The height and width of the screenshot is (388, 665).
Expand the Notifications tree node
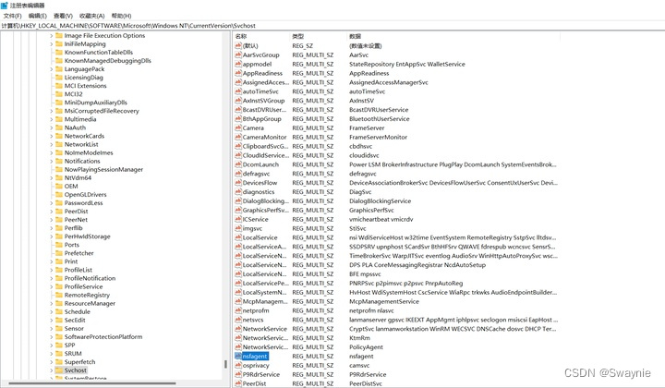[x=52, y=161]
